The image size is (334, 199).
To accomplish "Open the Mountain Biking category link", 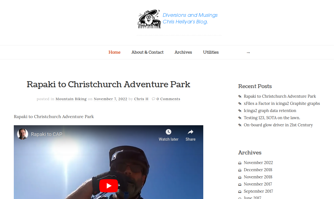I will pyautogui.click(x=71, y=99).
